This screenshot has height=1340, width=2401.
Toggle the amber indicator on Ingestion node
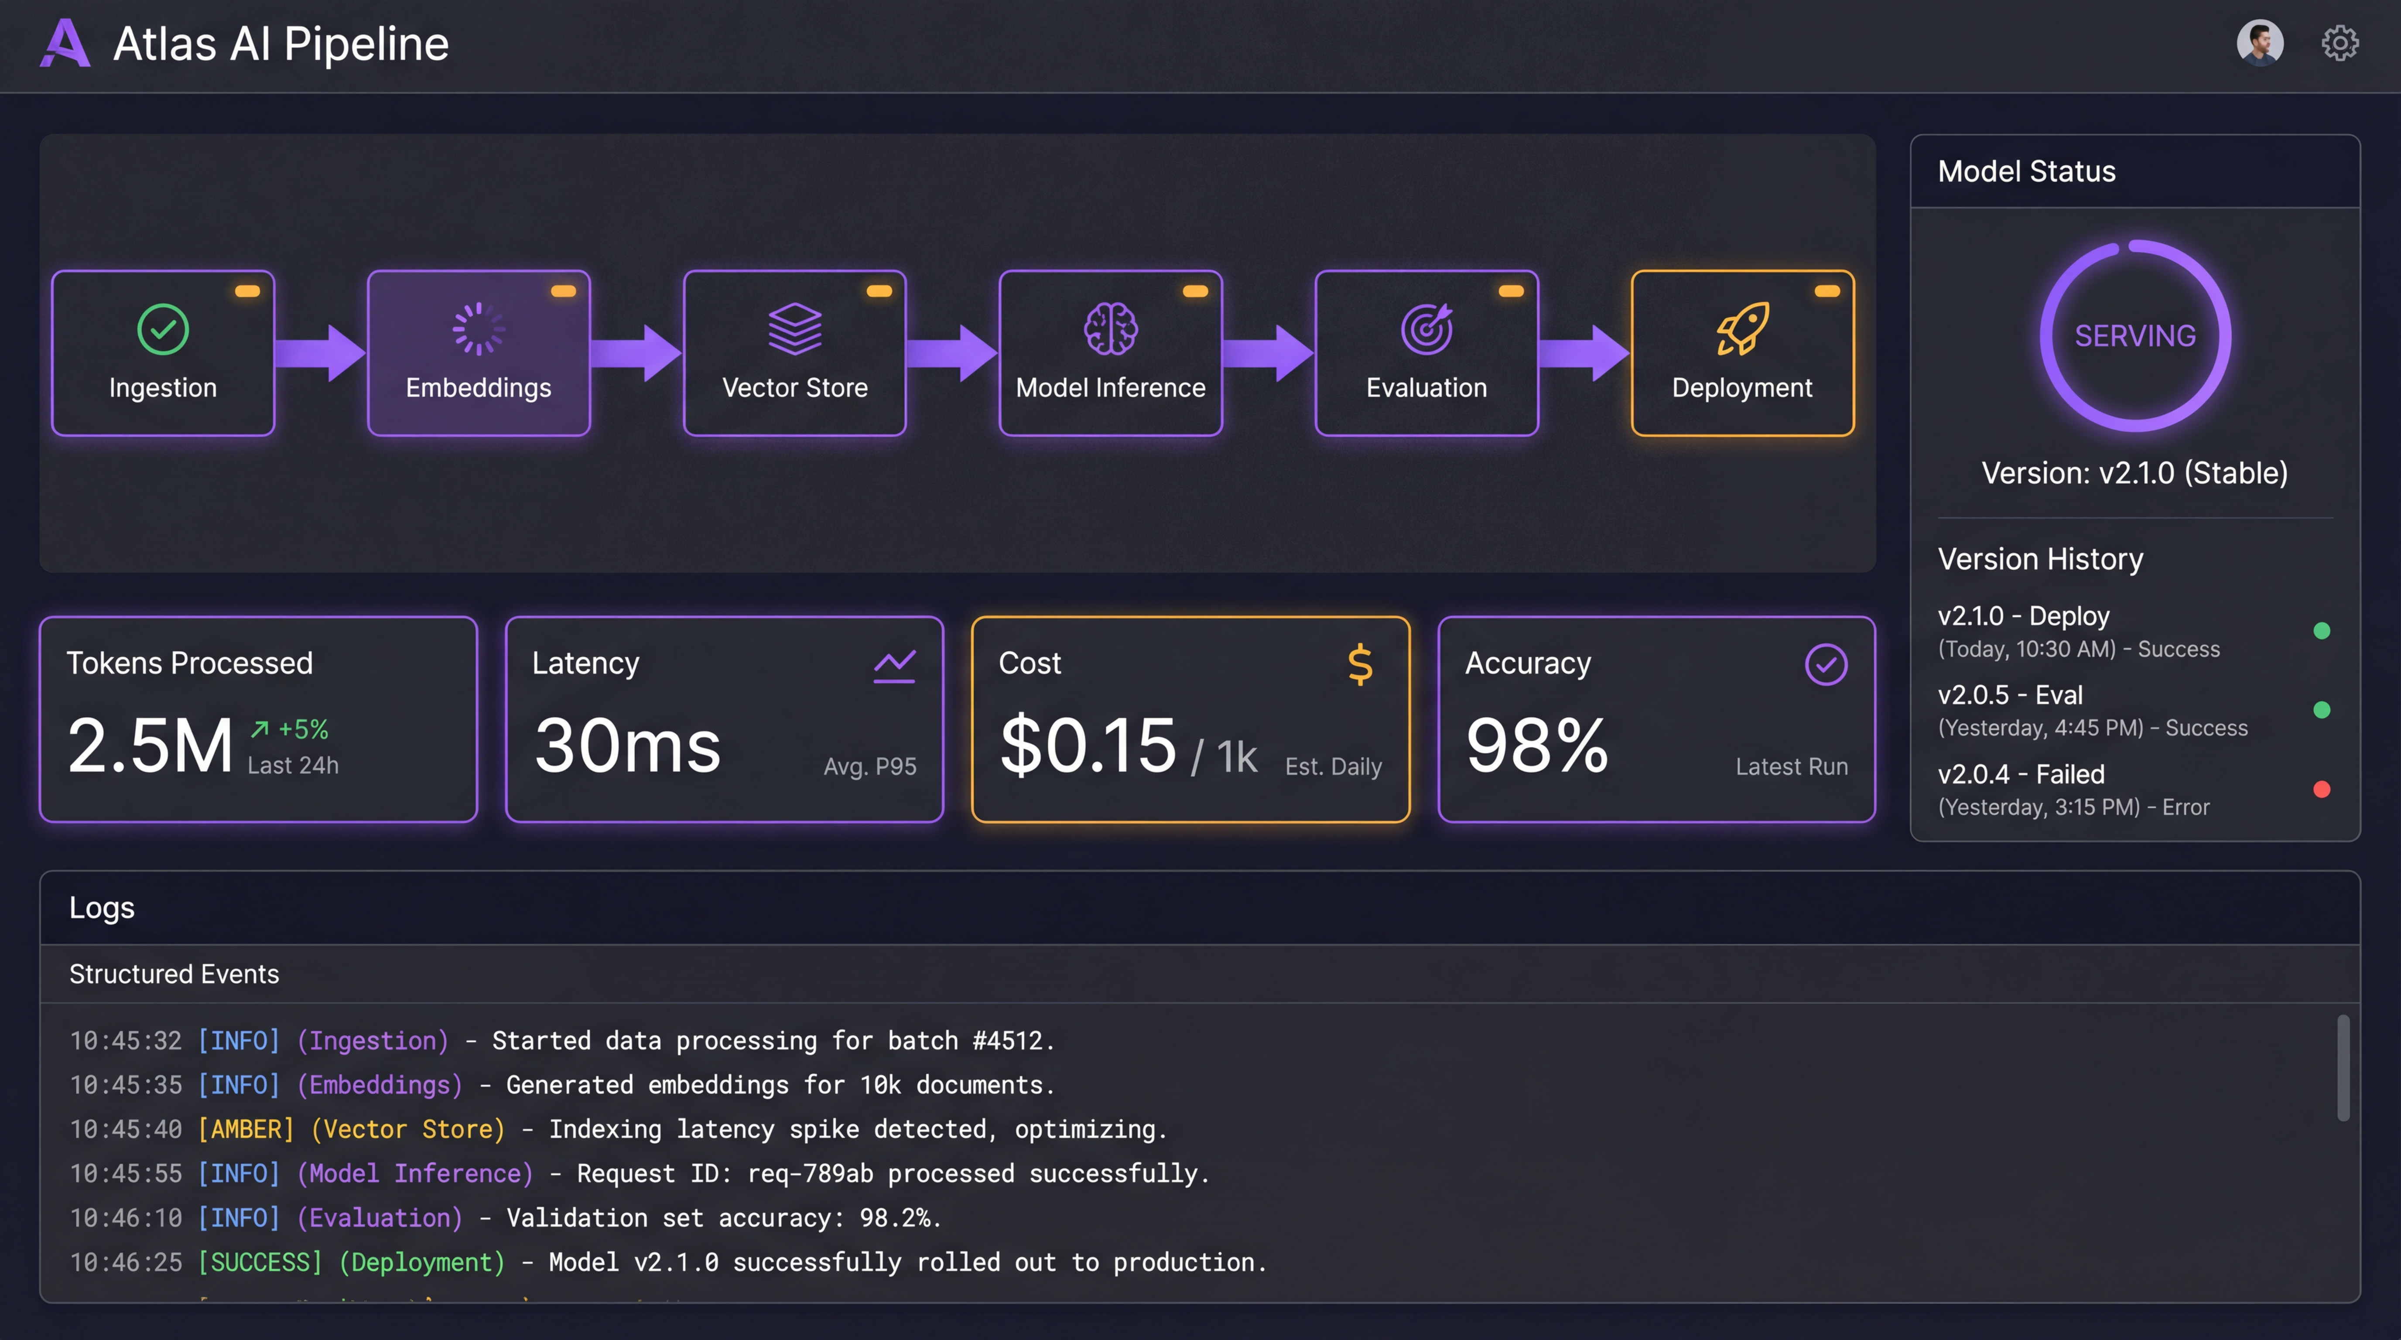click(247, 292)
